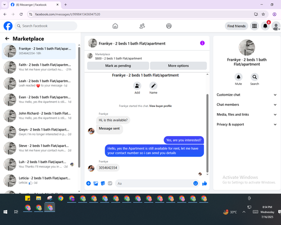Open the $800 Marketplace listing link
This screenshot has height=225, width=281.
[119, 58]
